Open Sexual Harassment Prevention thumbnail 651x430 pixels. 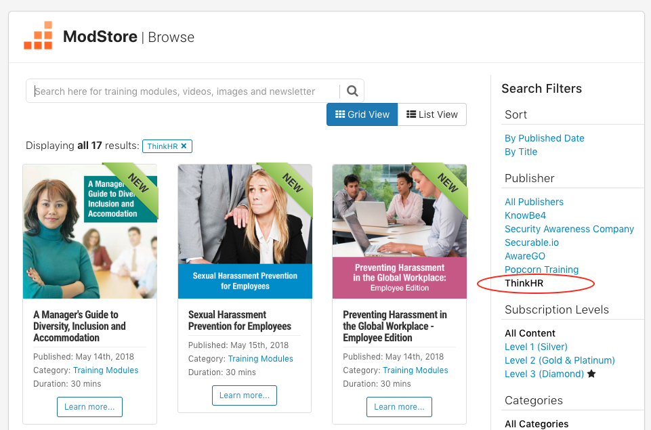pyautogui.click(x=245, y=231)
